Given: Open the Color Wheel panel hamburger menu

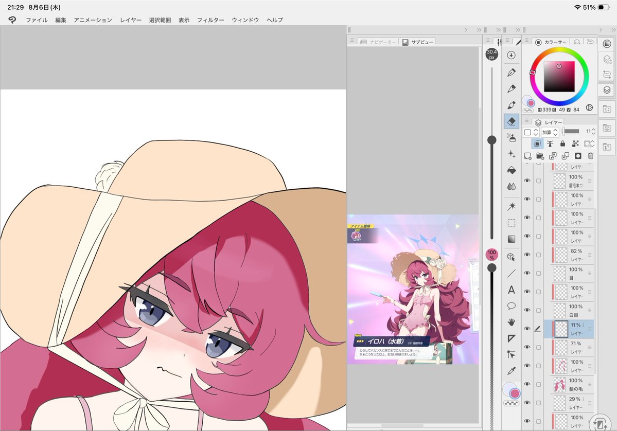Looking at the screenshot, I should click(527, 40).
